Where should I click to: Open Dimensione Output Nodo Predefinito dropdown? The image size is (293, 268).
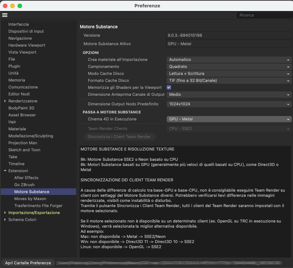pyautogui.click(x=229, y=104)
